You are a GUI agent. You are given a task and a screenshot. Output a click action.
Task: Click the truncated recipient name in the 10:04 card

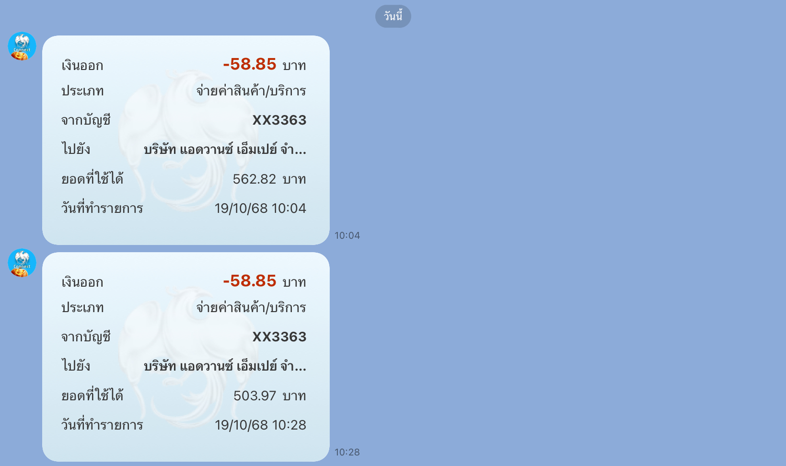pyautogui.click(x=225, y=149)
